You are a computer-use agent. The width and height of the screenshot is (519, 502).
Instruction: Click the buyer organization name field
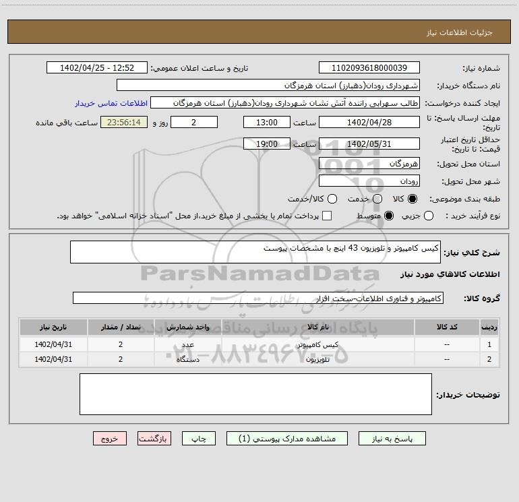point(268,85)
